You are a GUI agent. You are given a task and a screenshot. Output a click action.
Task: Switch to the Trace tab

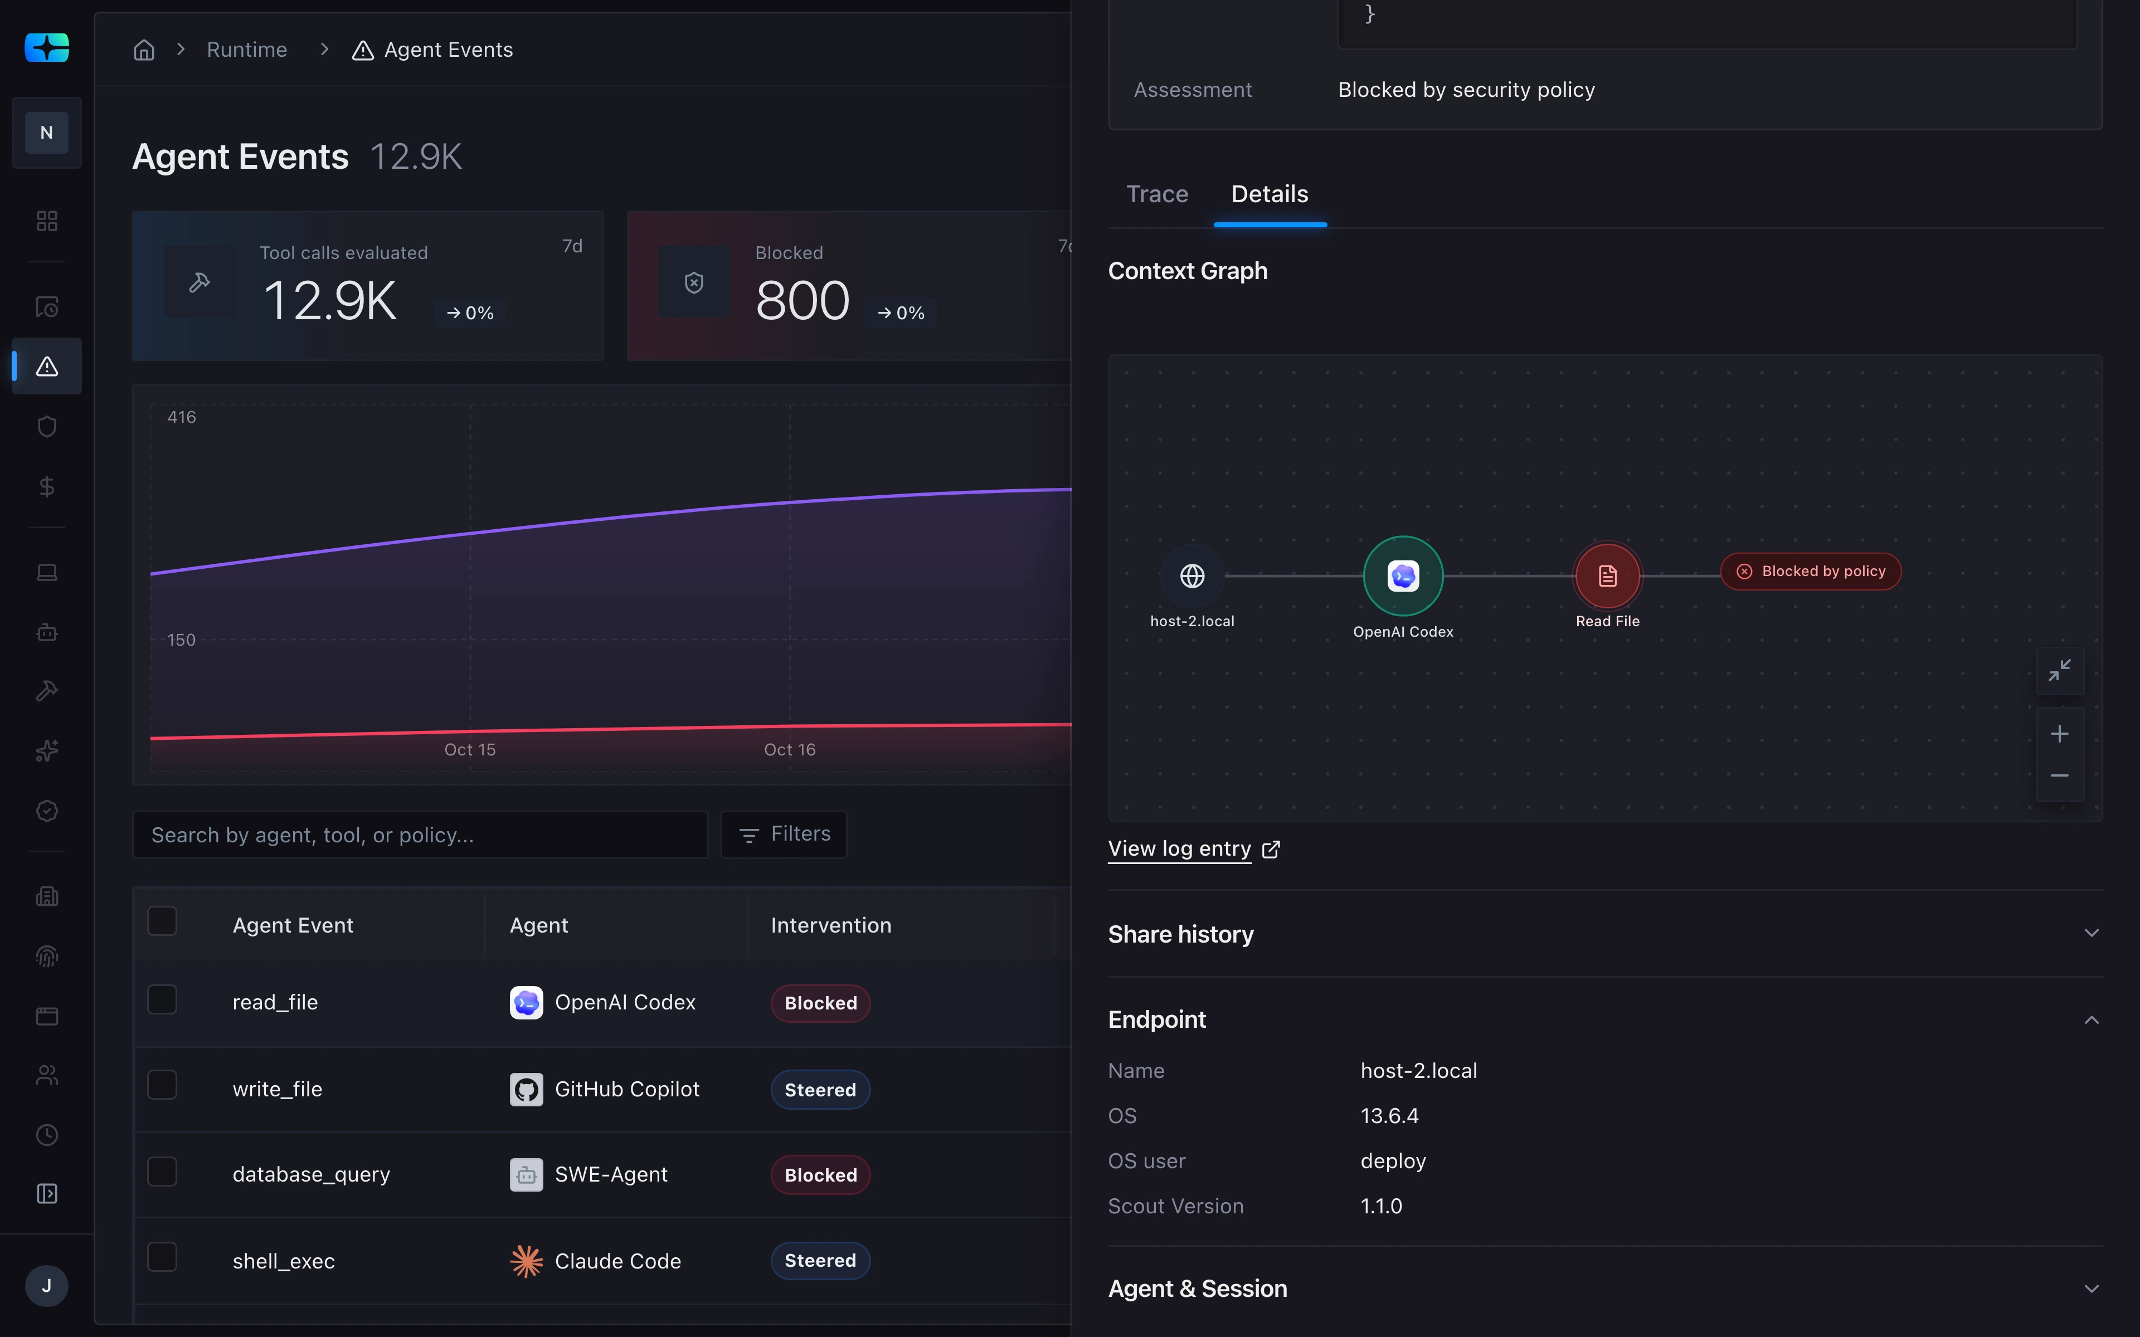tap(1157, 194)
